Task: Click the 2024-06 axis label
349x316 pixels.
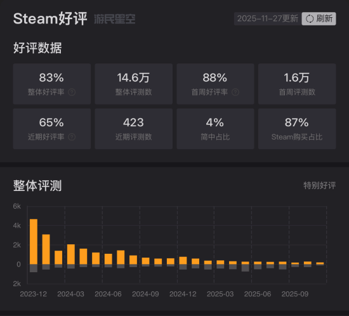Action: (x=108, y=294)
